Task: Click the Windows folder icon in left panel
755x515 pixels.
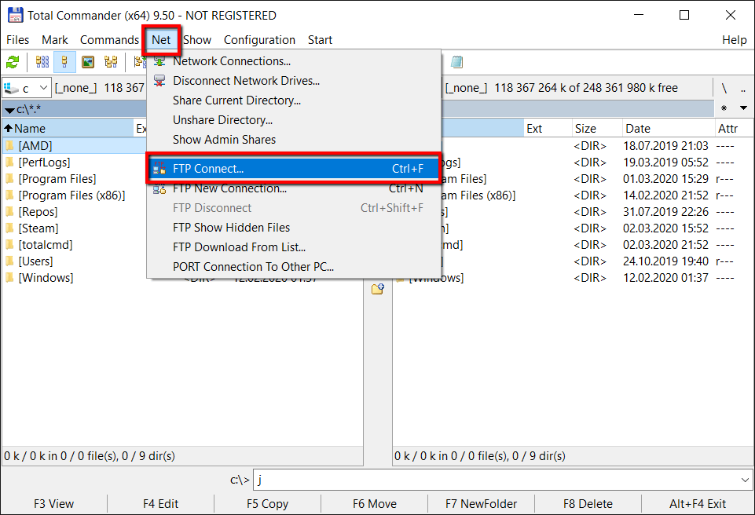Action: 9,278
